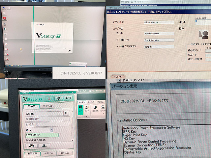Toggle the ツールバー toolbar checkbox
Image resolution: width=211 pixels, height=158 pixels.
click(x=78, y=91)
